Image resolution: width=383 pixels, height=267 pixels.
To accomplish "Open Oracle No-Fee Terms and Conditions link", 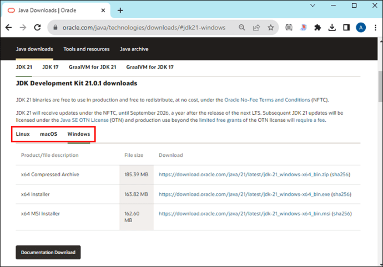I will (267, 100).
